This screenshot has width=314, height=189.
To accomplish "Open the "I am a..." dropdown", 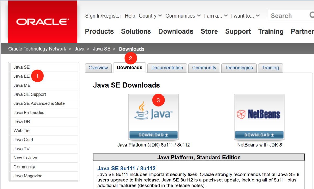I will pos(216,16).
